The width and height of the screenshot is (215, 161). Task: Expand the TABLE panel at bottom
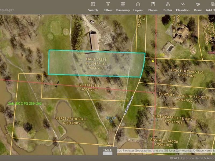tap(107, 152)
